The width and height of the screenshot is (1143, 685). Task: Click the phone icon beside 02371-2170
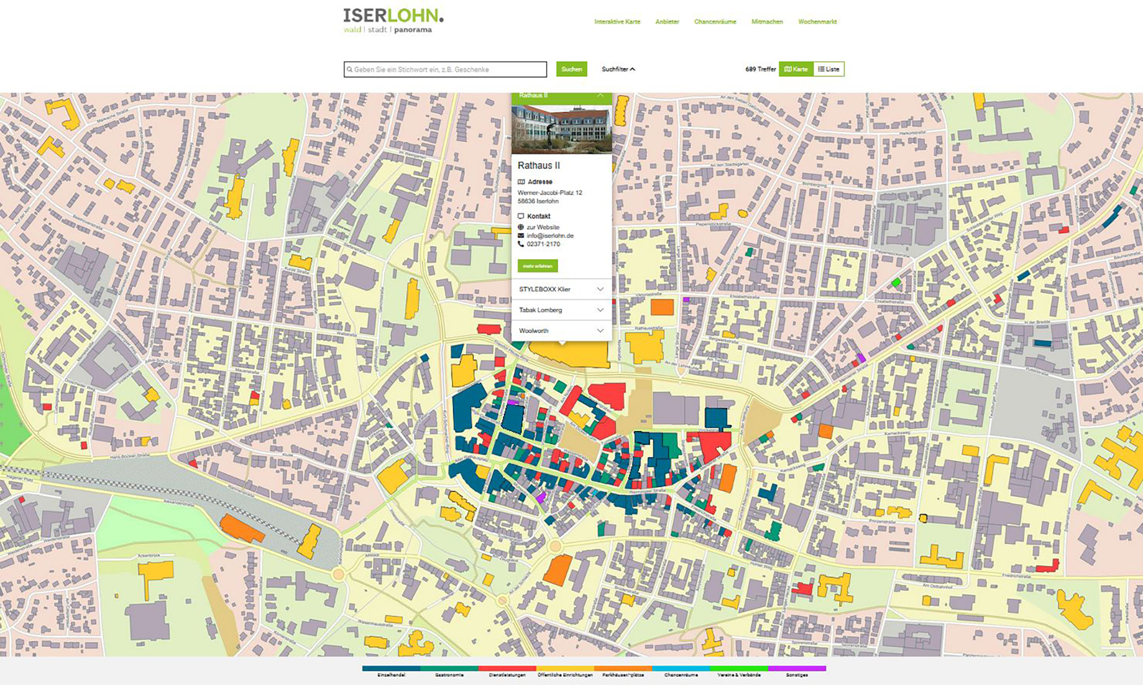521,244
